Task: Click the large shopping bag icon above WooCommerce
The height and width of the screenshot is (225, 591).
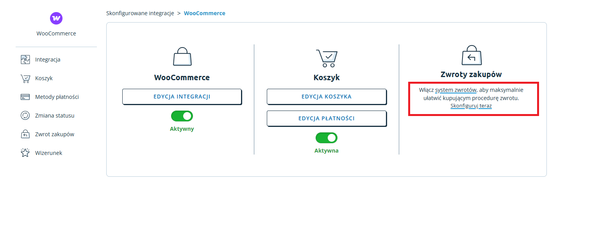Action: [x=182, y=57]
